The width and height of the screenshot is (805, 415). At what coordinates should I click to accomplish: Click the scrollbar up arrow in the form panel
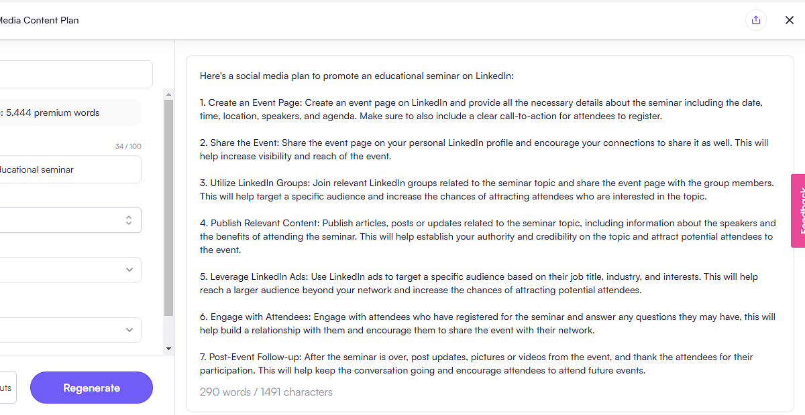coord(168,94)
